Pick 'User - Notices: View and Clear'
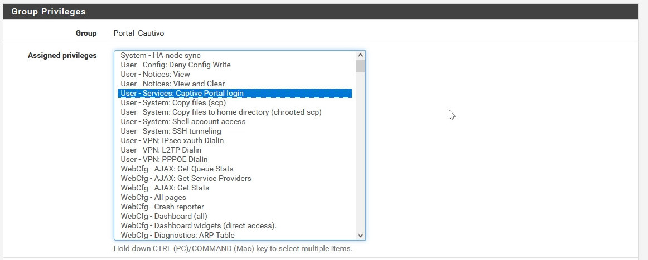The image size is (648, 260). tap(173, 84)
